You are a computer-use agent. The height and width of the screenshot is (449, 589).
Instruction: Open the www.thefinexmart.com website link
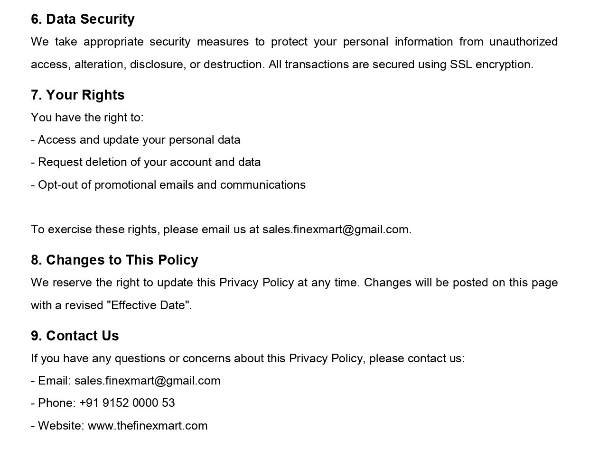tap(148, 425)
